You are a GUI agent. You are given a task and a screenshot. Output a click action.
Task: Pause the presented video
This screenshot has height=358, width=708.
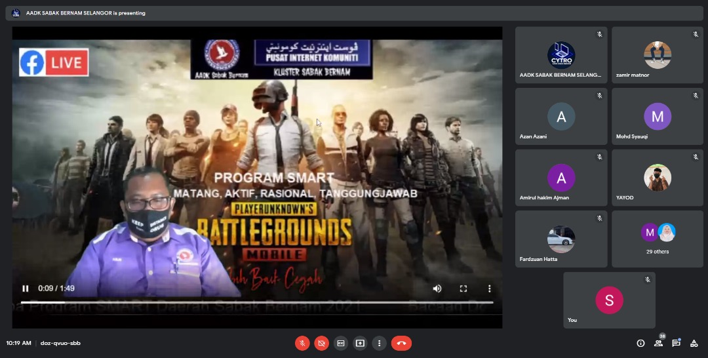26,288
